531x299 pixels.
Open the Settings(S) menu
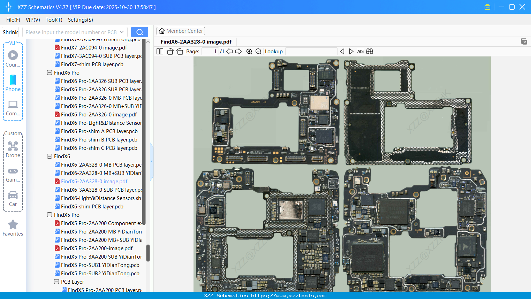[x=80, y=20]
